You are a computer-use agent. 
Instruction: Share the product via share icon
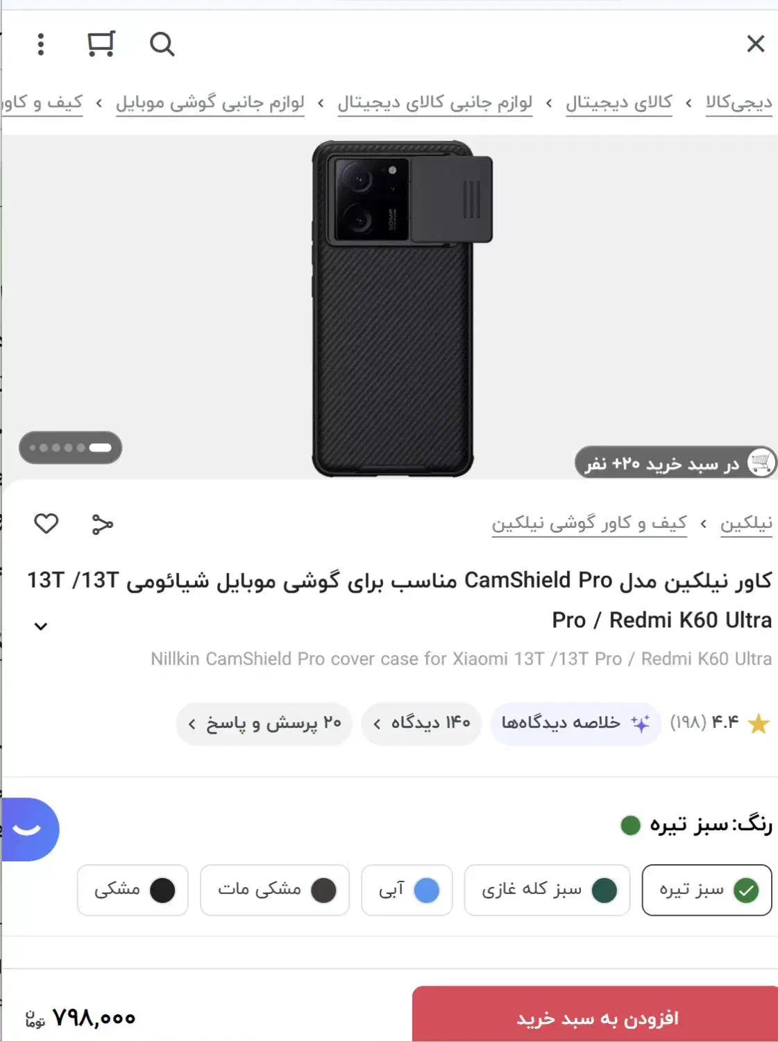pyautogui.click(x=103, y=524)
